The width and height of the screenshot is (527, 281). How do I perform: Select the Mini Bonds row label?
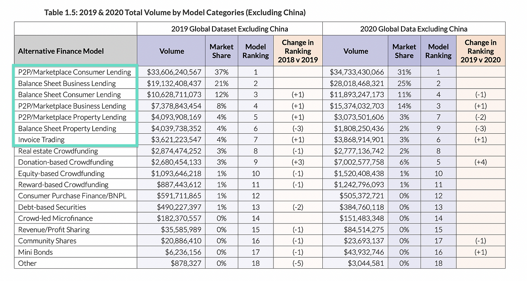(35, 252)
